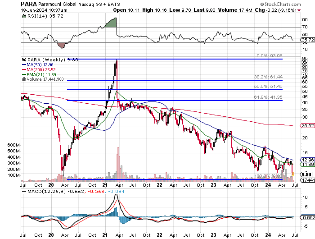Click the PARA (Weekly) candlestick legend icon

click(23, 60)
